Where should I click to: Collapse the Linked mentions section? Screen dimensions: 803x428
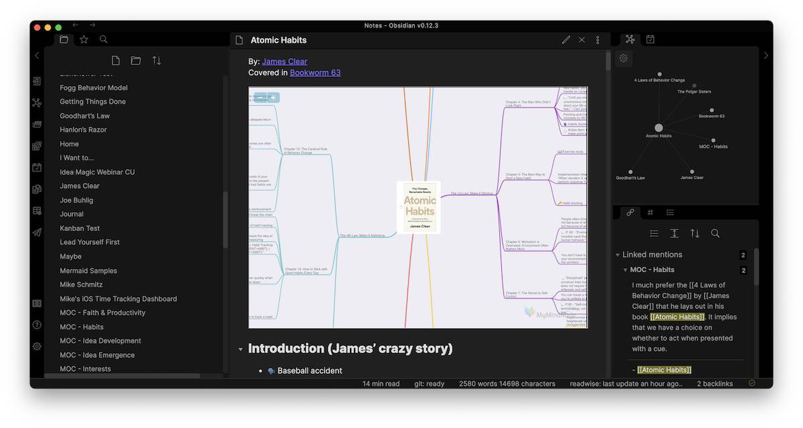[618, 255]
